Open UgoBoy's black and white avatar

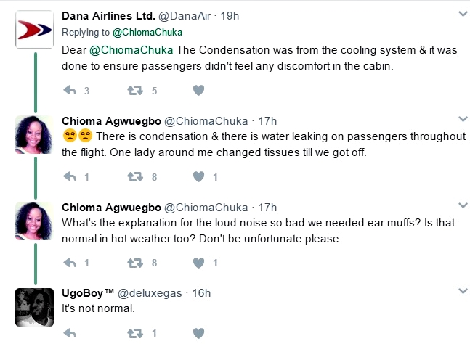coord(34,307)
